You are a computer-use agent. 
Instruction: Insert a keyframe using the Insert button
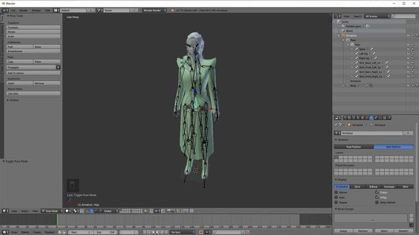[20, 83]
